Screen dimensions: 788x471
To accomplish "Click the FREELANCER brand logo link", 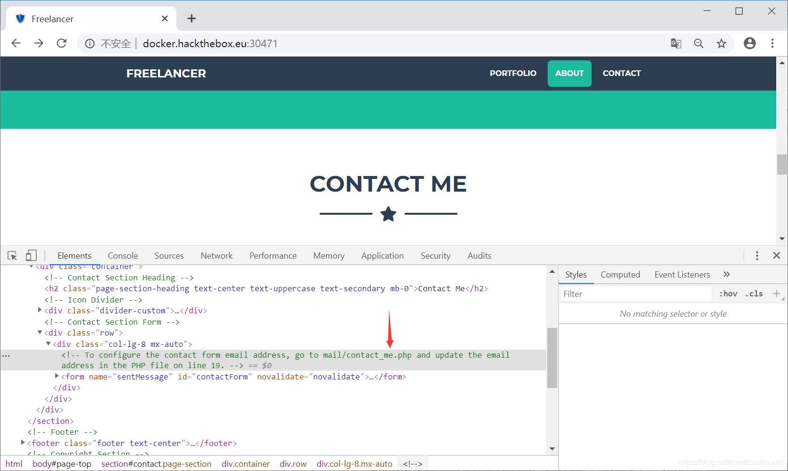I will tap(166, 73).
